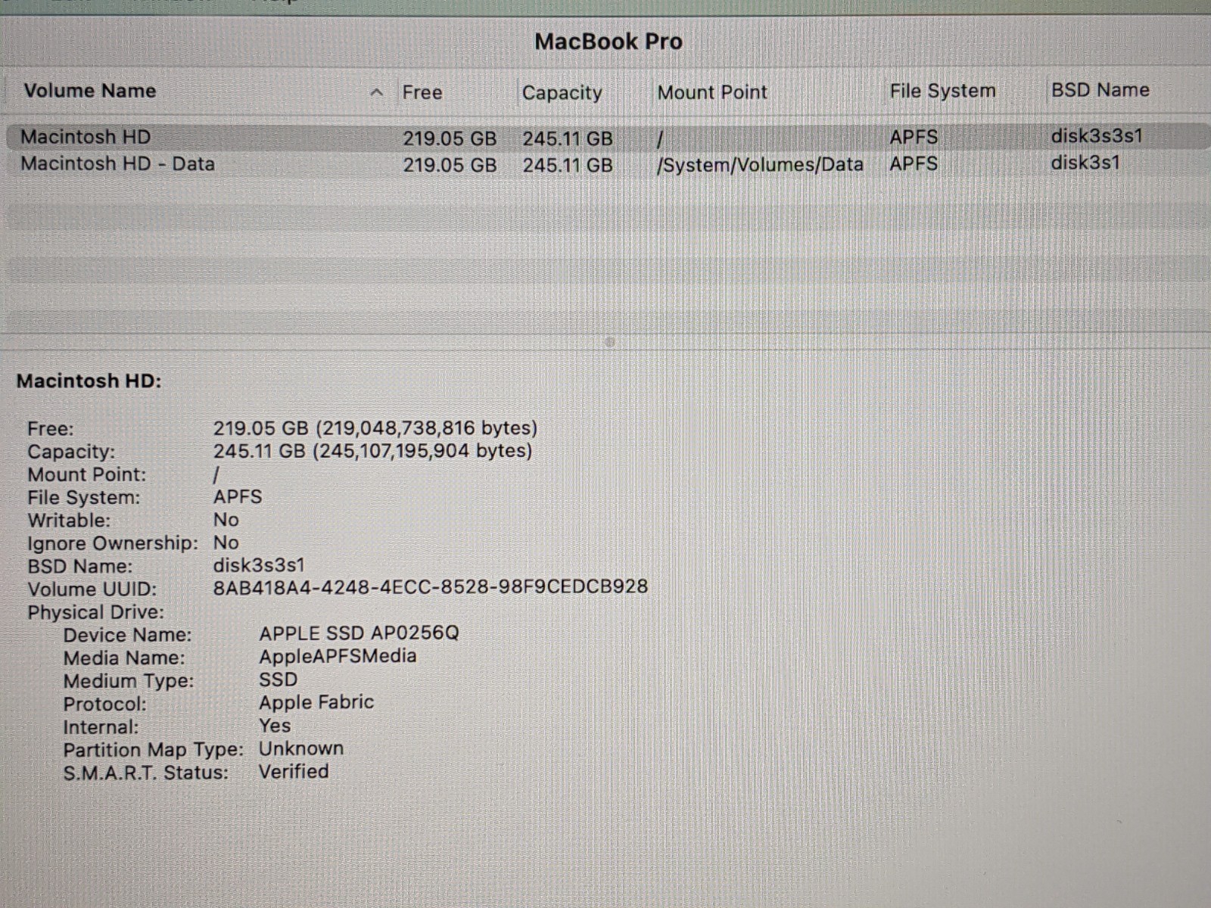Click the protocol value Apple Fabric

click(x=316, y=702)
